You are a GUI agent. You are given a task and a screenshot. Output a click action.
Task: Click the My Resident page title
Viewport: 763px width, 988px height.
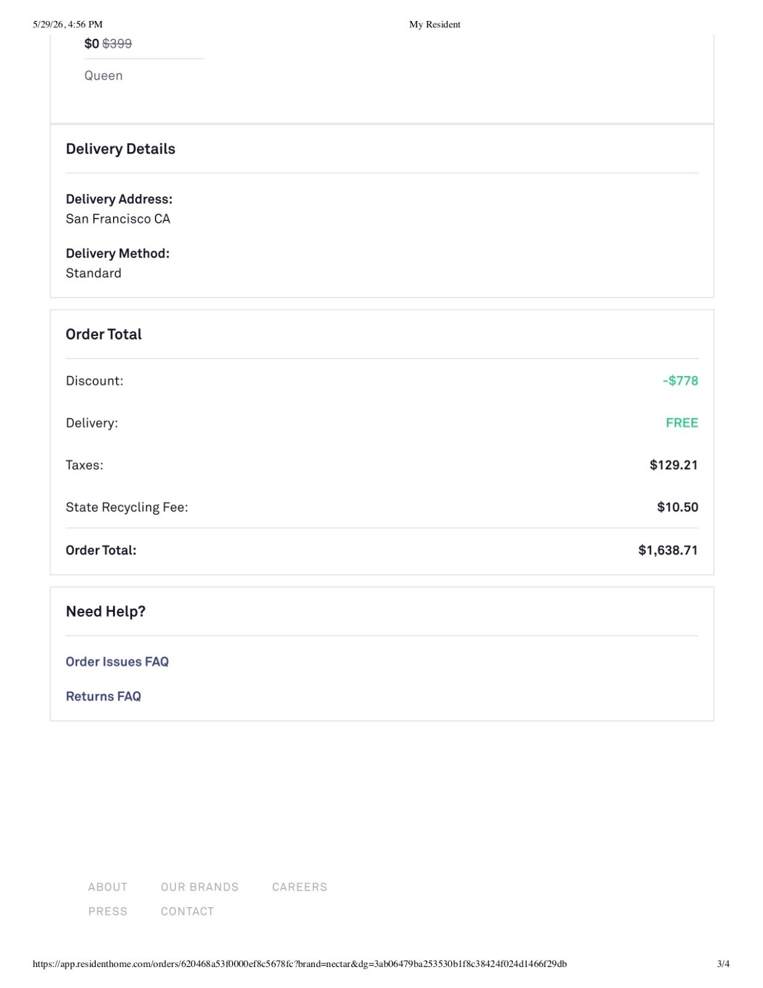pyautogui.click(x=435, y=25)
